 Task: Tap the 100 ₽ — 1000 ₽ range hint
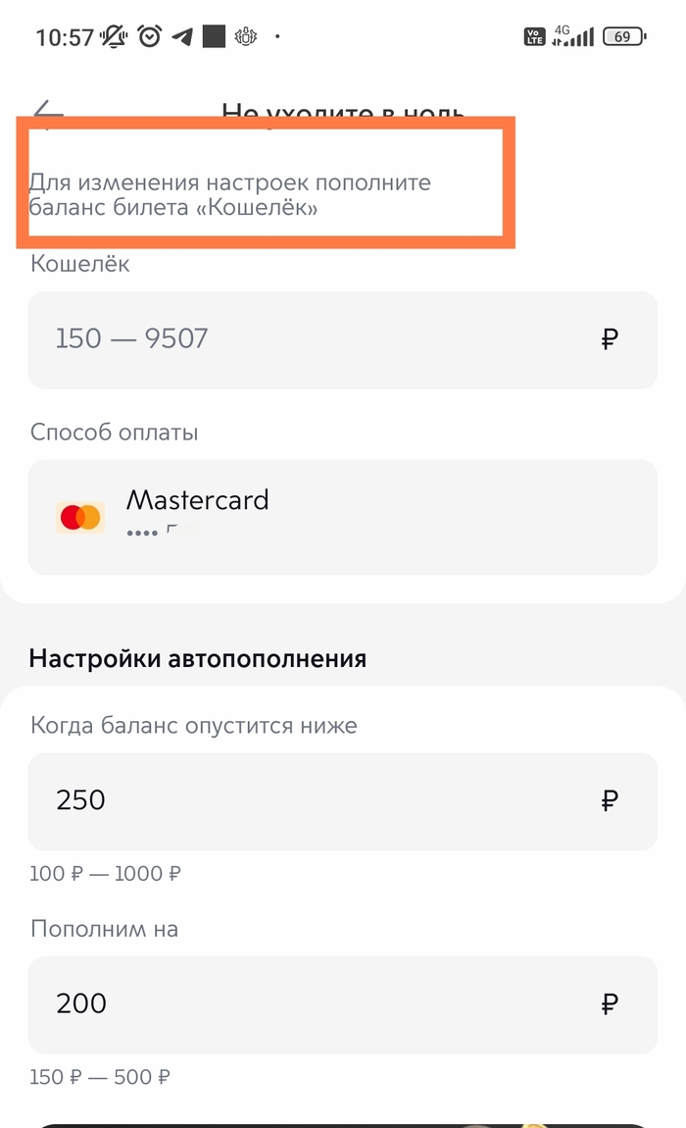coord(106,873)
